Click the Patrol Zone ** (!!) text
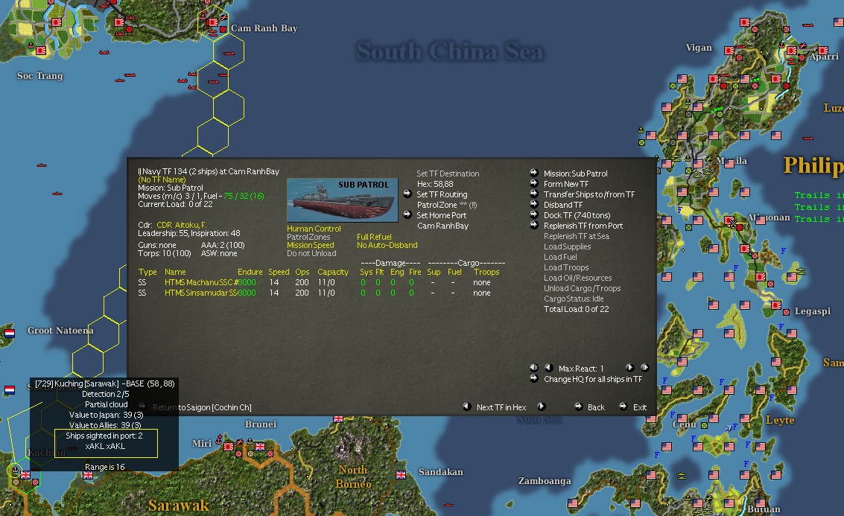The width and height of the screenshot is (844, 516). [447, 205]
